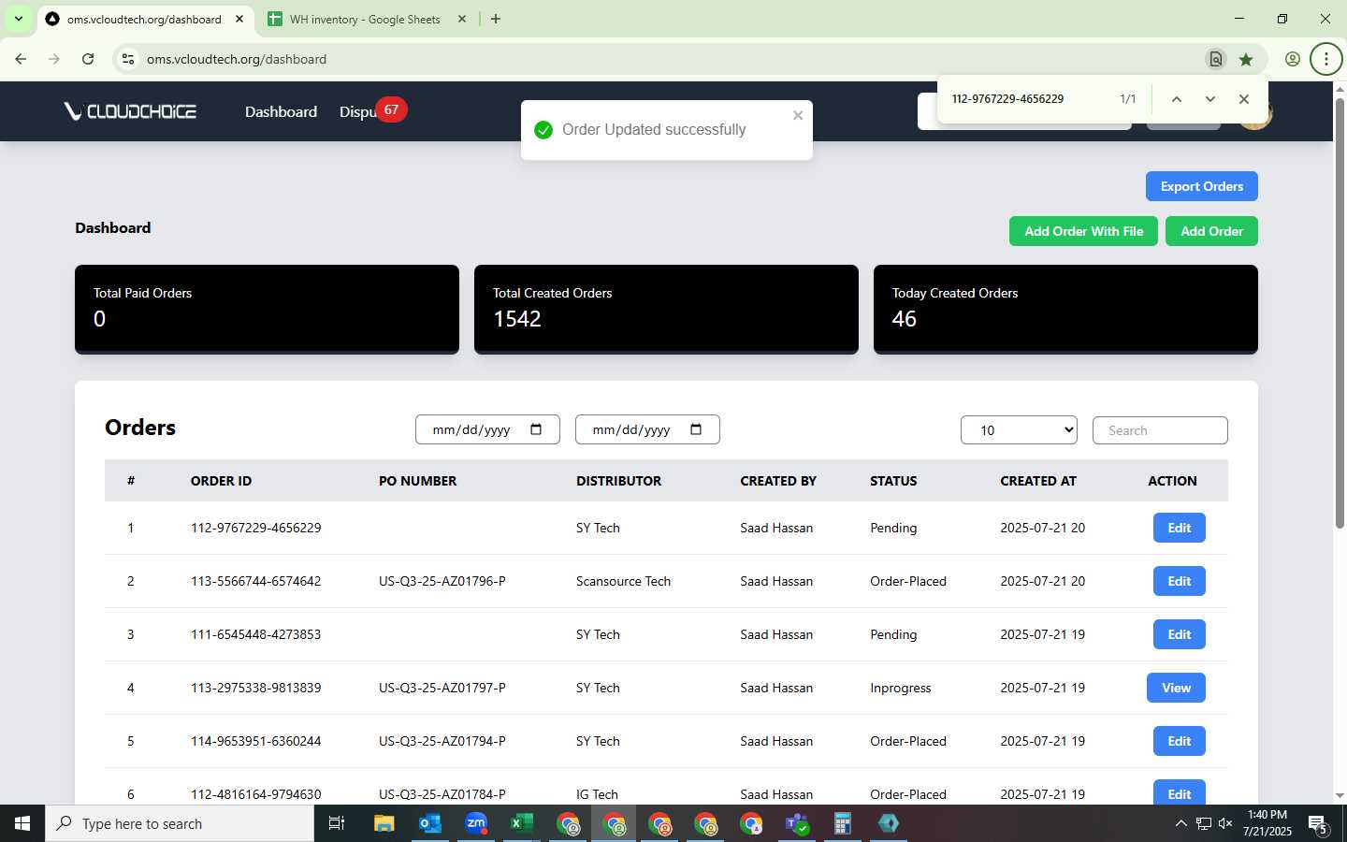Click the Inprogress status cell
Viewport: 1347px width, 842px height.
tap(900, 688)
